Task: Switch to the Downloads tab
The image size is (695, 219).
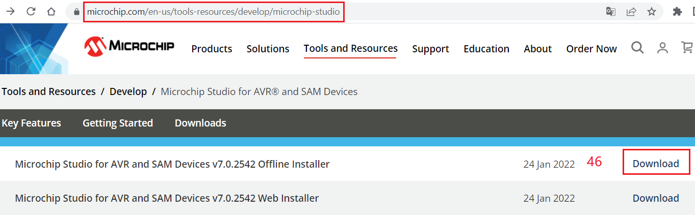Action: 200,123
